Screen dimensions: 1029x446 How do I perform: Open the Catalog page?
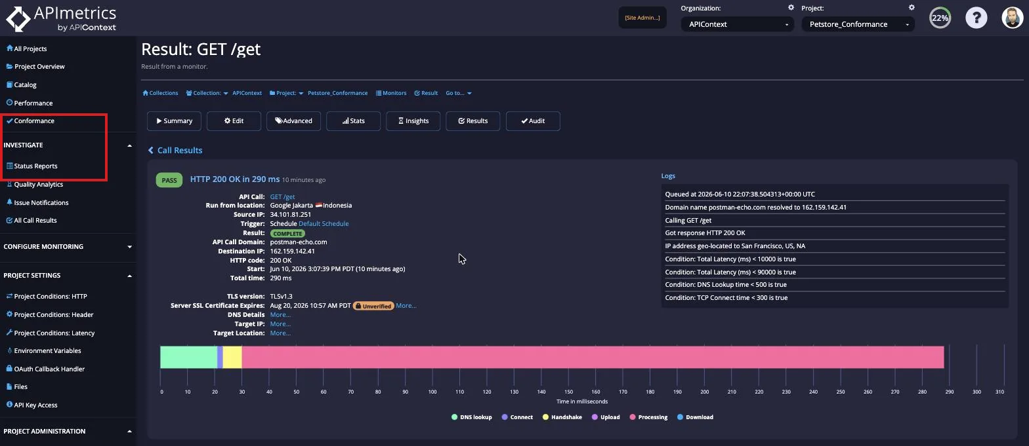(x=21, y=84)
